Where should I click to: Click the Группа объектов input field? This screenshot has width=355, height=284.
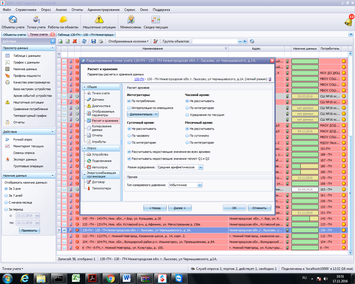pyautogui.click(x=215, y=41)
